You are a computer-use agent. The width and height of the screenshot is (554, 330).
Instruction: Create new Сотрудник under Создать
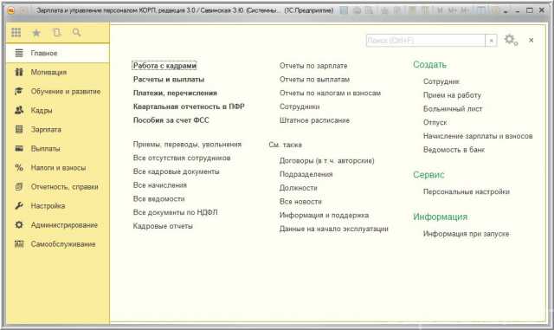[x=441, y=81]
